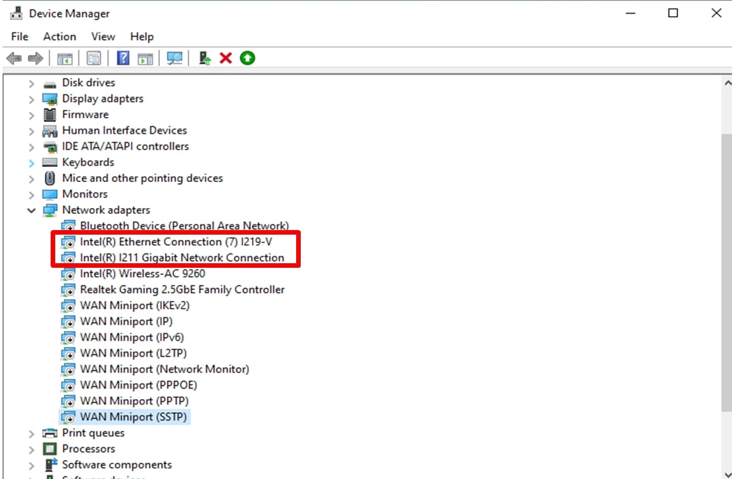This screenshot has height=479, width=732.
Task: Expand the Keyboards category
Action: click(31, 162)
